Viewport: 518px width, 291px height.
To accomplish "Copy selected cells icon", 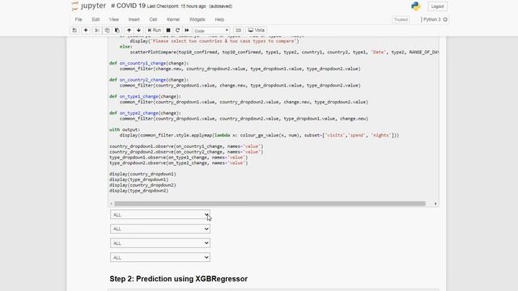I will coord(107,31).
